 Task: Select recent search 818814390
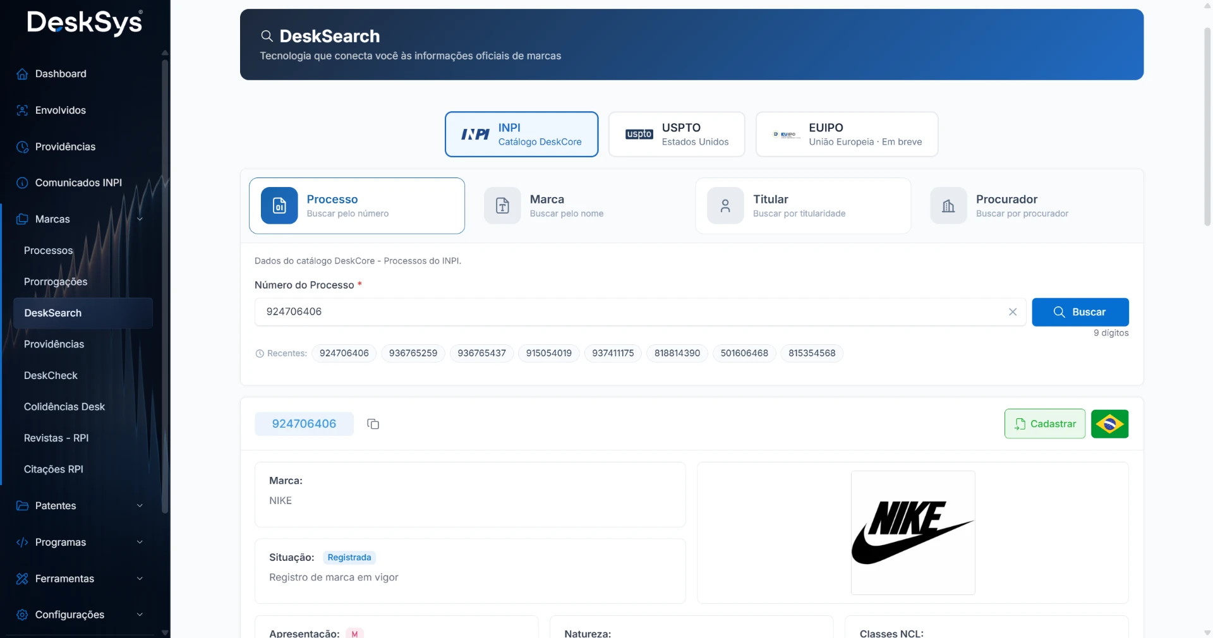677,354
